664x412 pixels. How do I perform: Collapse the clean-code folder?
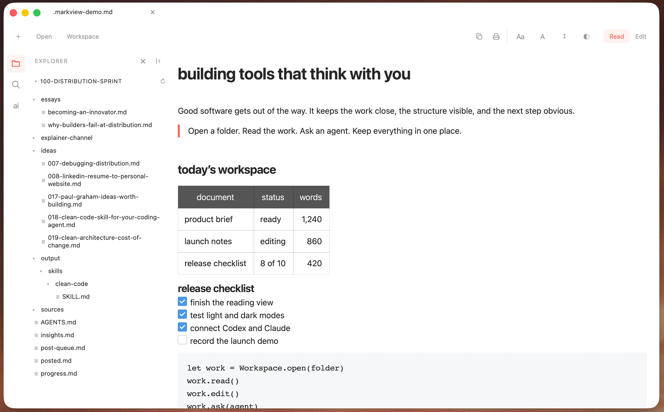pyautogui.click(x=48, y=284)
